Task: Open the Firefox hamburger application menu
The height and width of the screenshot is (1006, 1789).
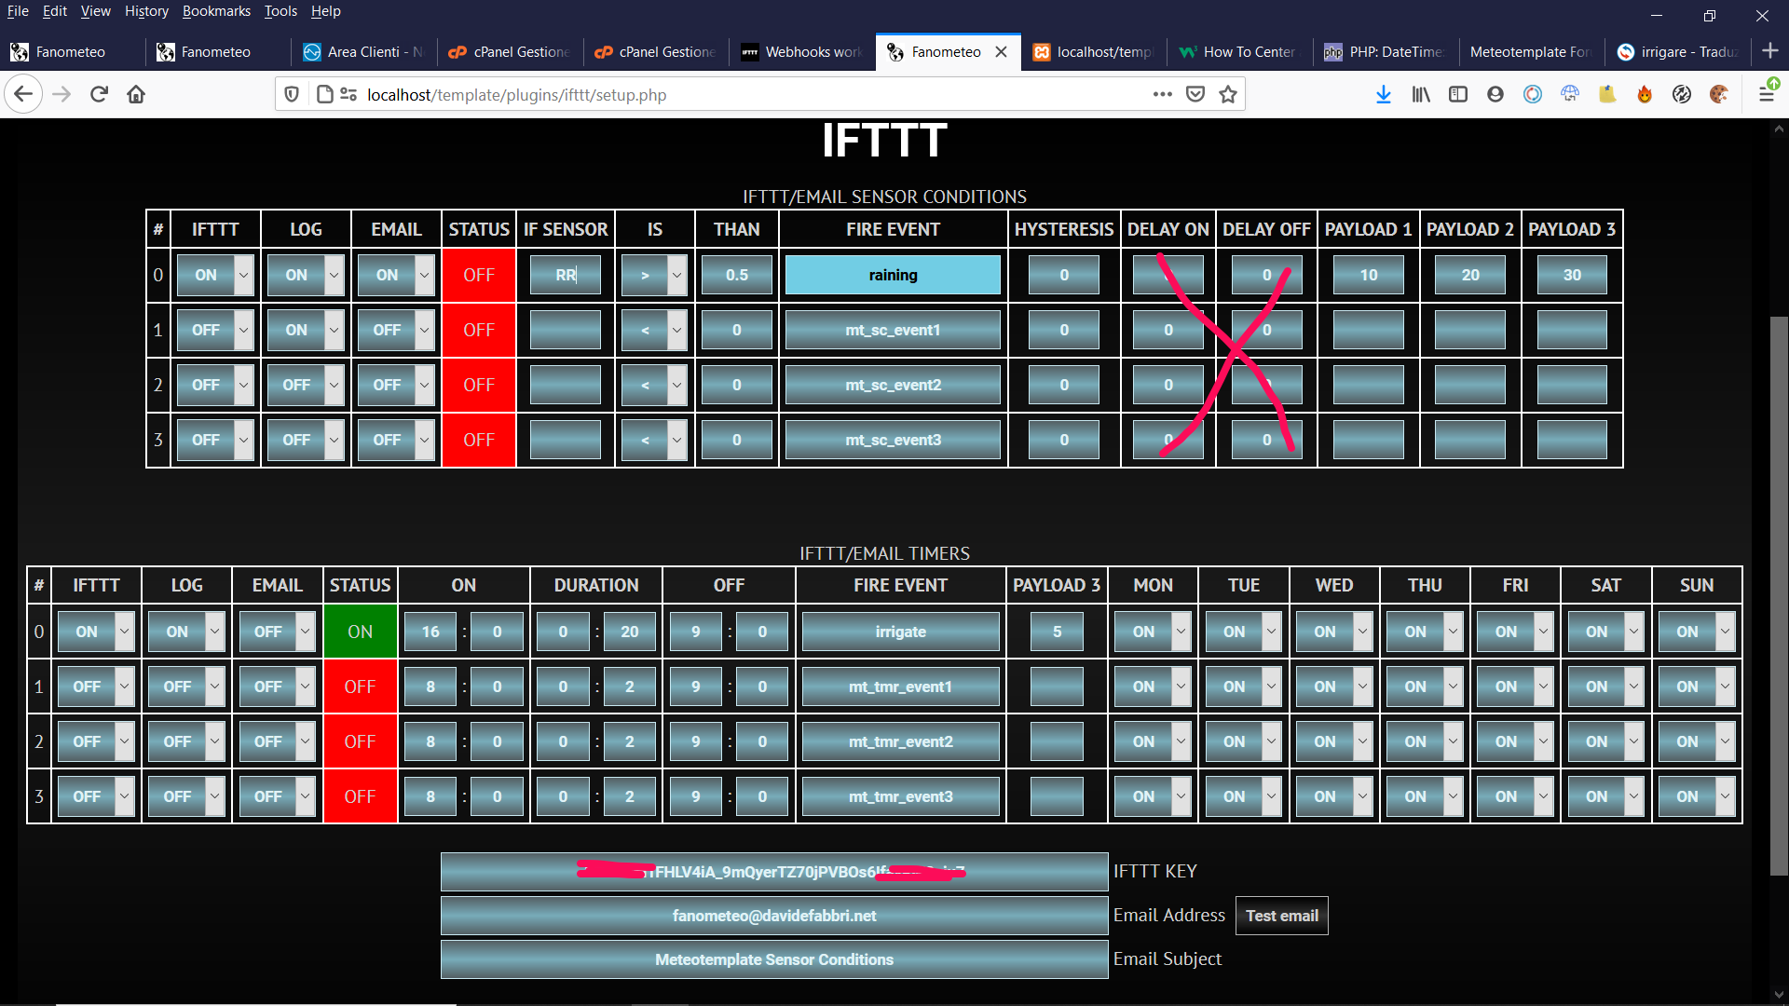Action: tap(1767, 94)
